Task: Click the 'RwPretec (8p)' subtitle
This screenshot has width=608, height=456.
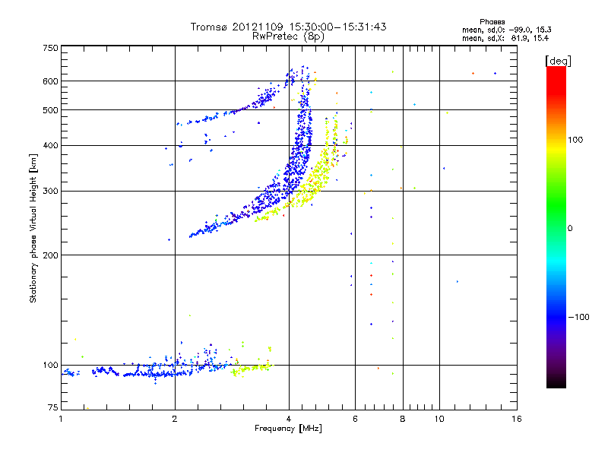Action: coord(288,36)
